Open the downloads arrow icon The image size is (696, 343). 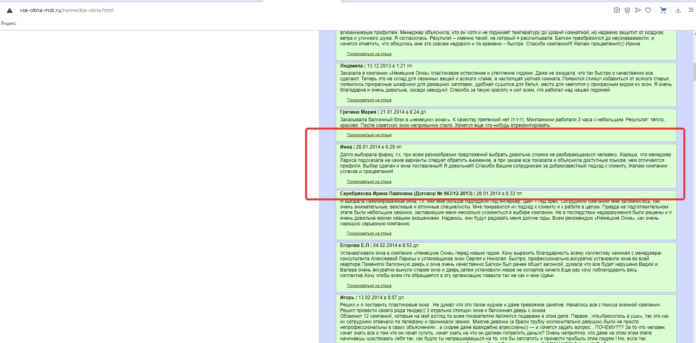pyautogui.click(x=678, y=10)
